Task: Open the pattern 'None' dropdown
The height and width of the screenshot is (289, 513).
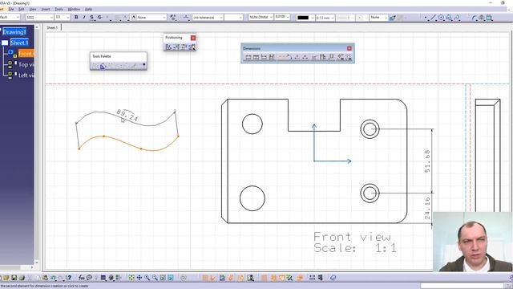Action: pyautogui.click(x=378, y=18)
